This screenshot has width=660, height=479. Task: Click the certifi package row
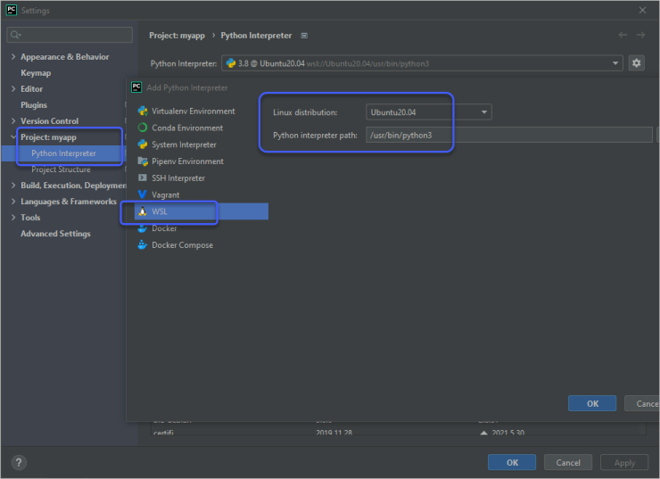pos(398,433)
